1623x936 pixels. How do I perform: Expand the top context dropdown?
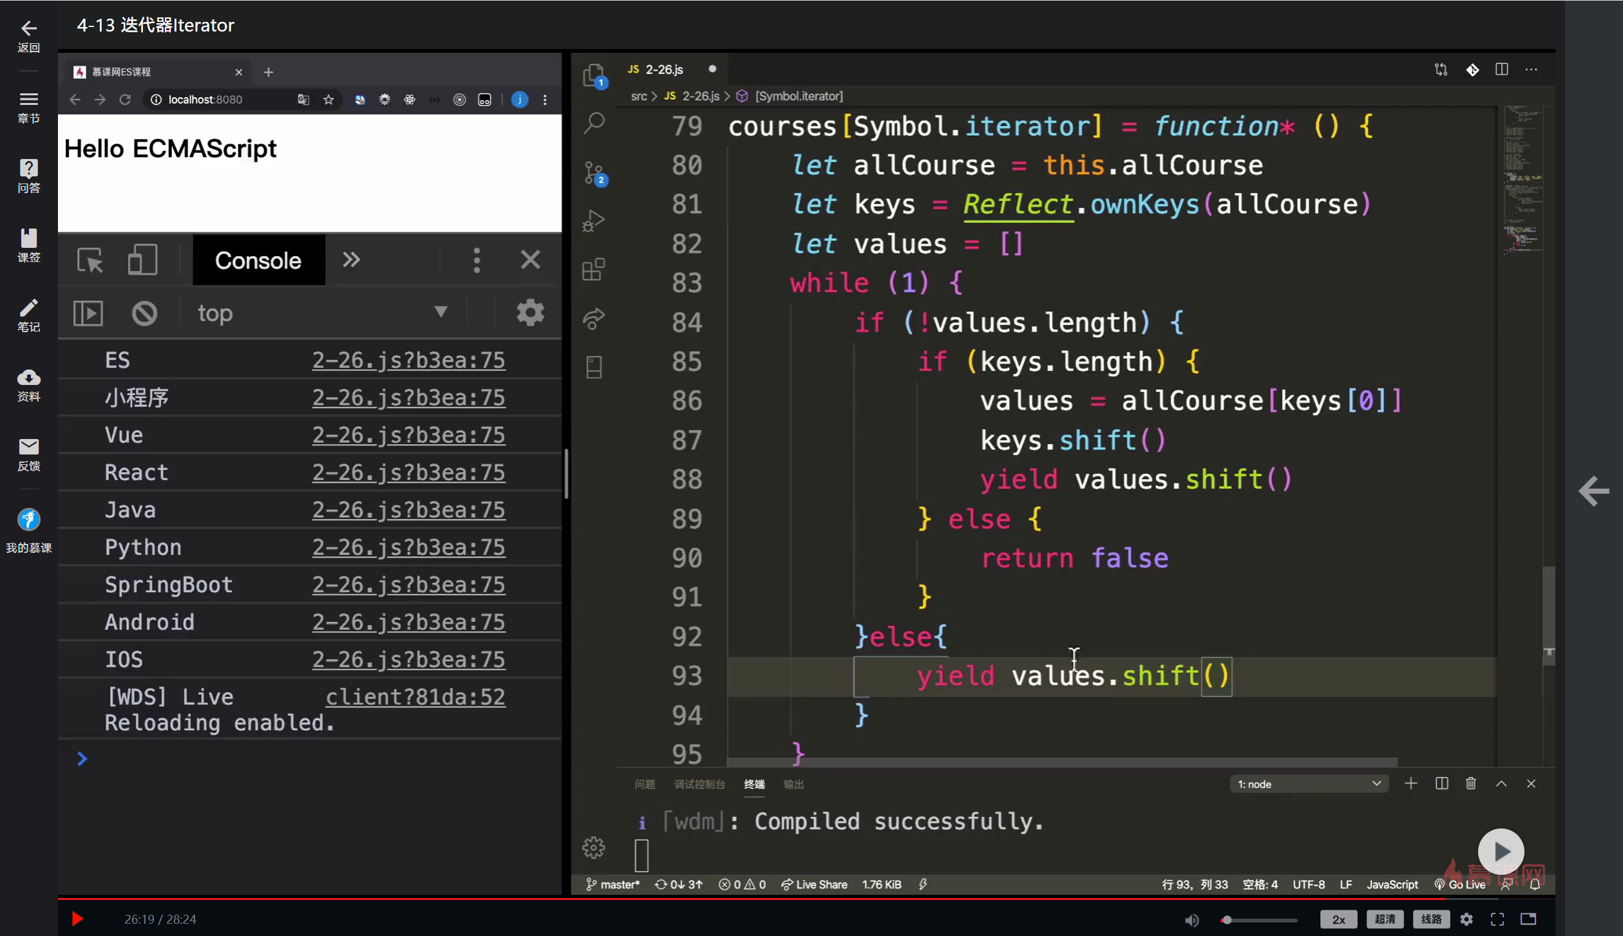441,312
